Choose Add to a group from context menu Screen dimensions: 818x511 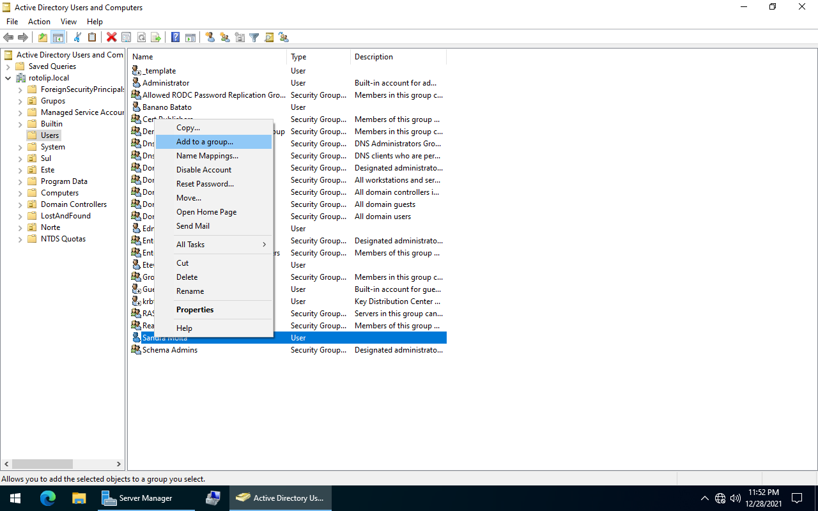pyautogui.click(x=204, y=142)
